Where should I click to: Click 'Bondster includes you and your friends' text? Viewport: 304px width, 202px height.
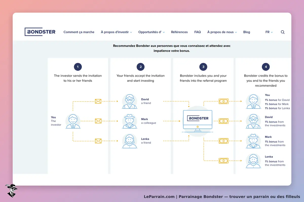[x=203, y=78]
